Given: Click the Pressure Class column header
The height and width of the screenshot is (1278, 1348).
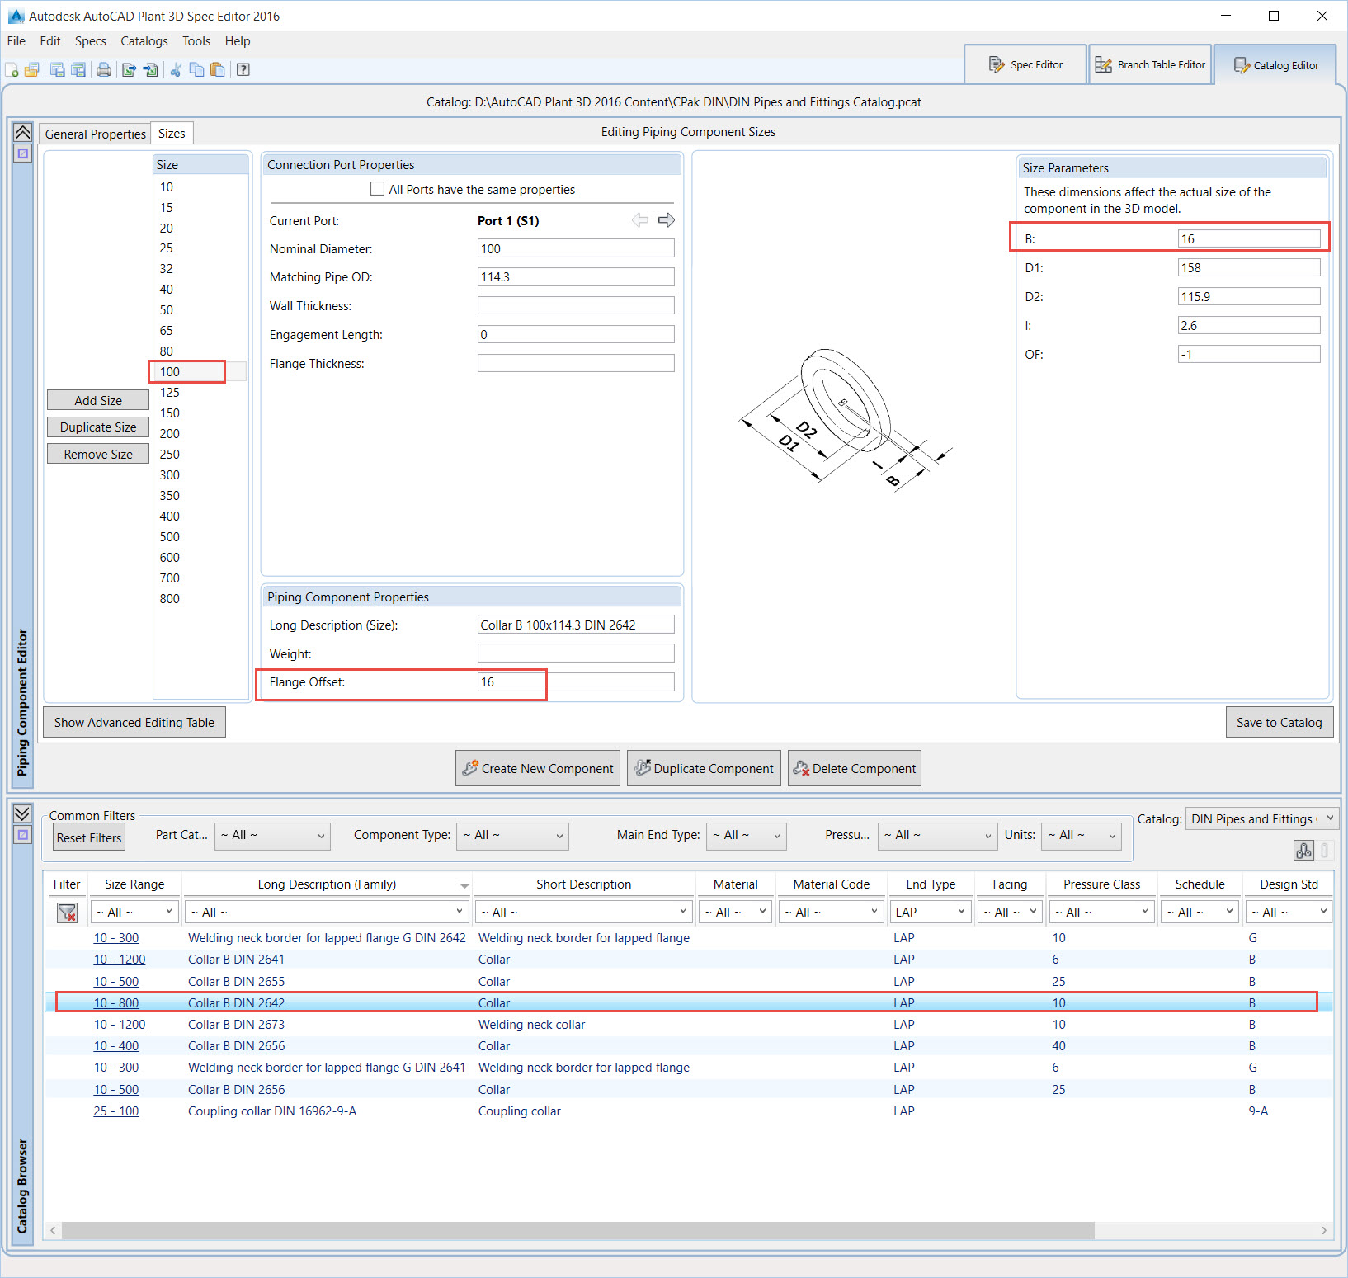Looking at the screenshot, I should click(1101, 884).
